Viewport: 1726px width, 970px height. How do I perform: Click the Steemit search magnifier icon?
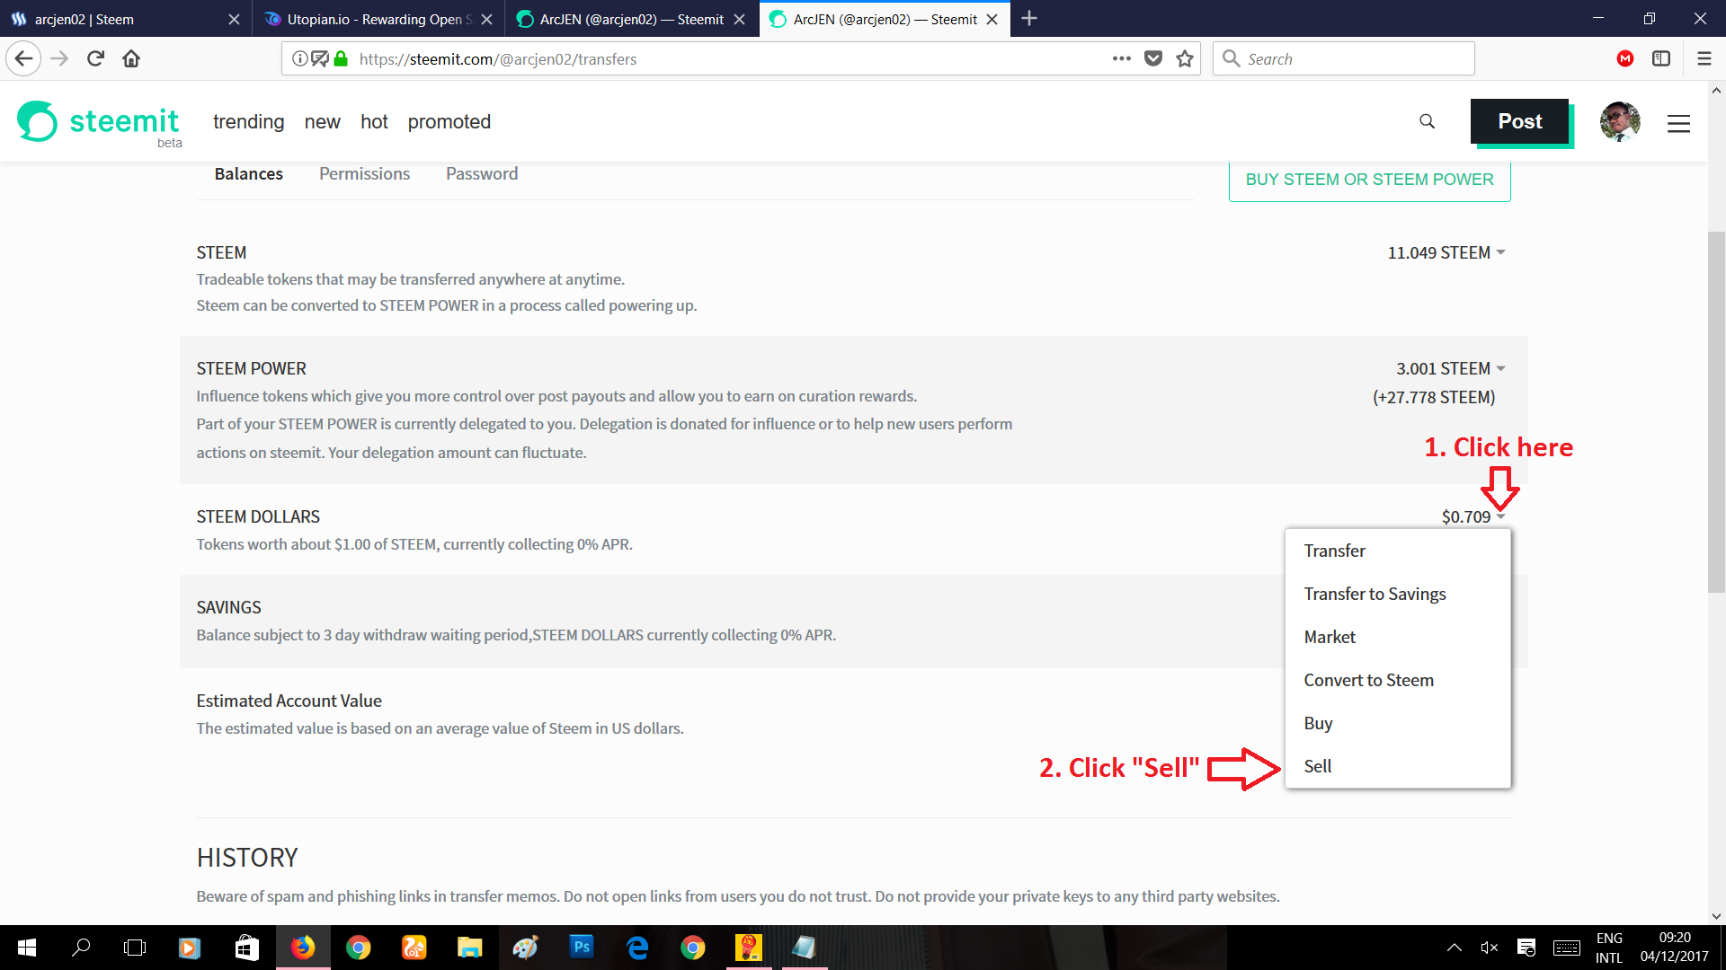(1427, 121)
